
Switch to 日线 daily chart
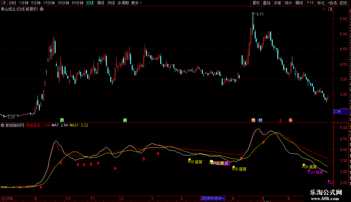90,3
